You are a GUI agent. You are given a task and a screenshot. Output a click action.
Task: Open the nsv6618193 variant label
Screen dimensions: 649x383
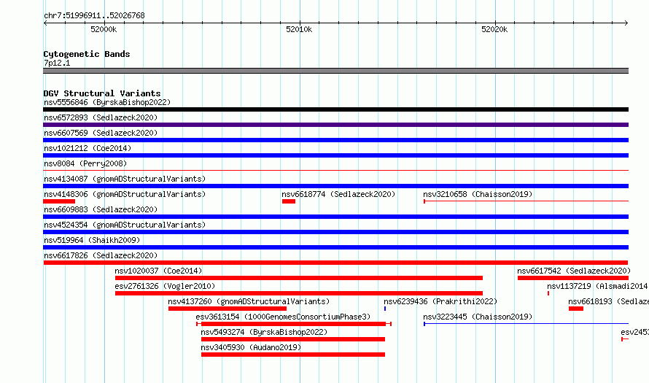tap(608, 301)
